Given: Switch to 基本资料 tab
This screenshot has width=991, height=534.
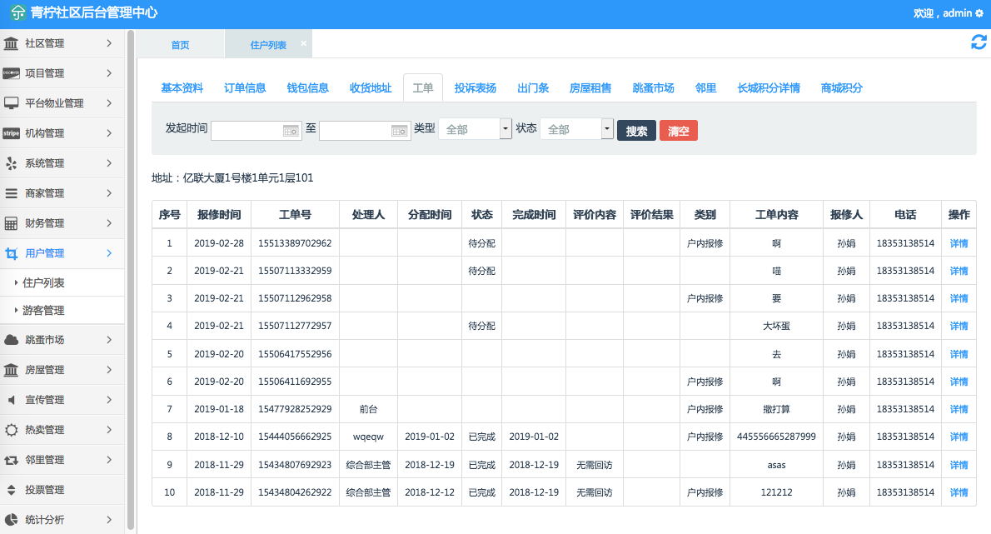Looking at the screenshot, I should click(x=182, y=87).
